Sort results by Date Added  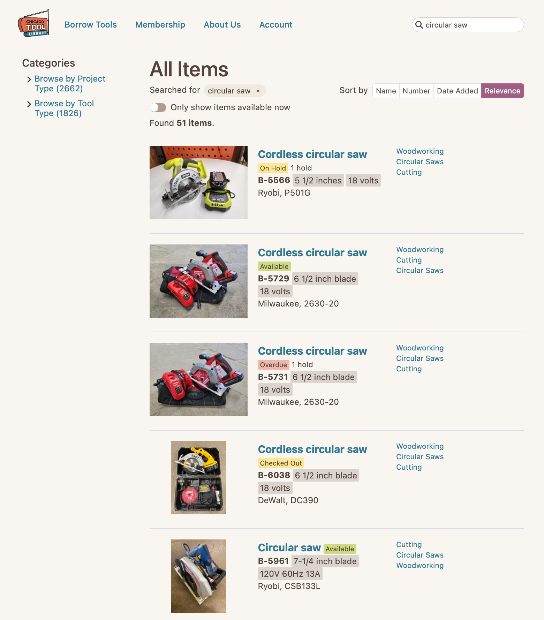pyautogui.click(x=457, y=91)
